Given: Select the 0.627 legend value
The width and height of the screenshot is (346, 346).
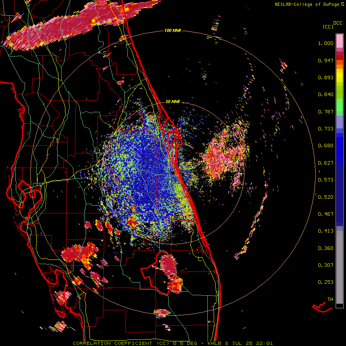Looking at the screenshot, I should click(326, 163).
